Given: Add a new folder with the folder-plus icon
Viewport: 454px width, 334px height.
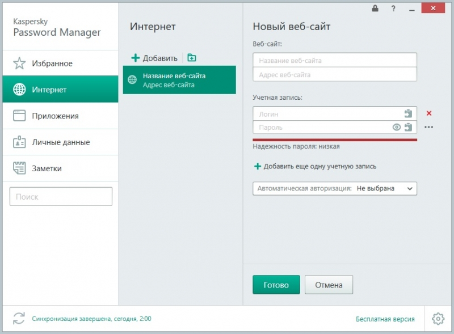Looking at the screenshot, I should coord(192,58).
